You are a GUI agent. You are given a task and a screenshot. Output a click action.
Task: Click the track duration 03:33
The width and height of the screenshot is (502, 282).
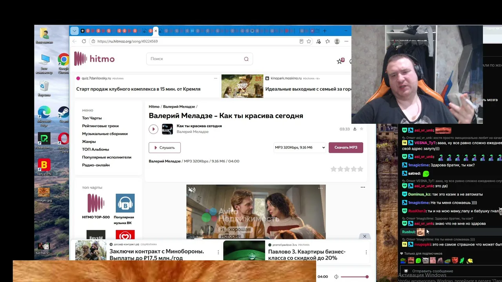coord(344,129)
